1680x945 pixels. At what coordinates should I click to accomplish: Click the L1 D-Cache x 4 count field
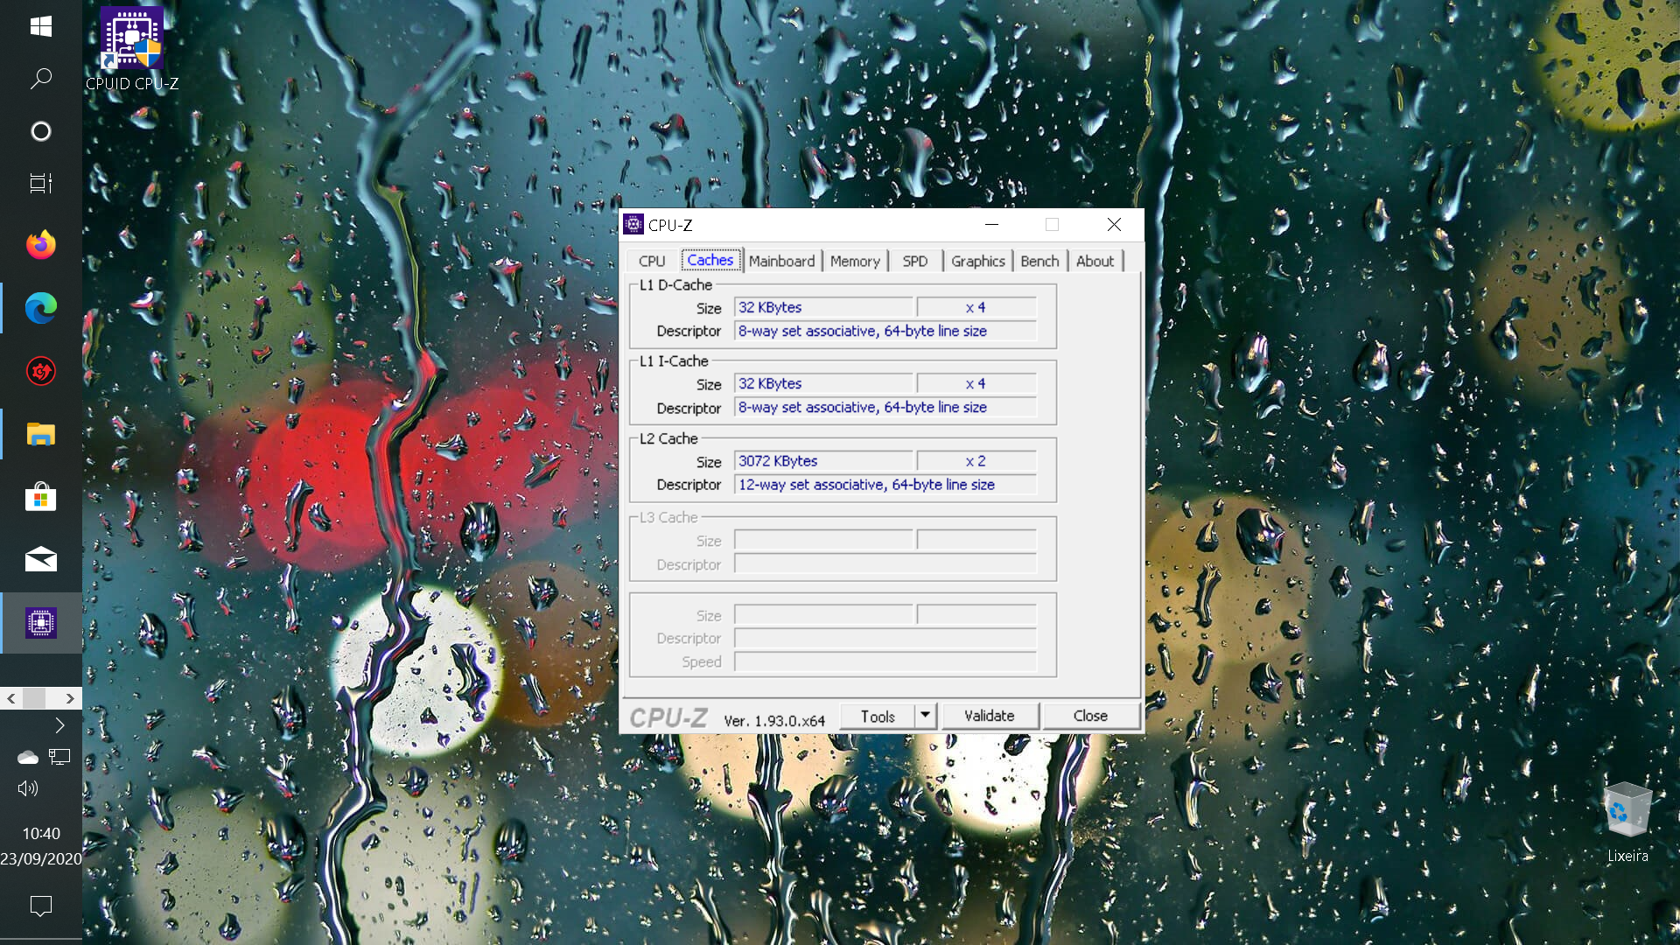pos(976,307)
